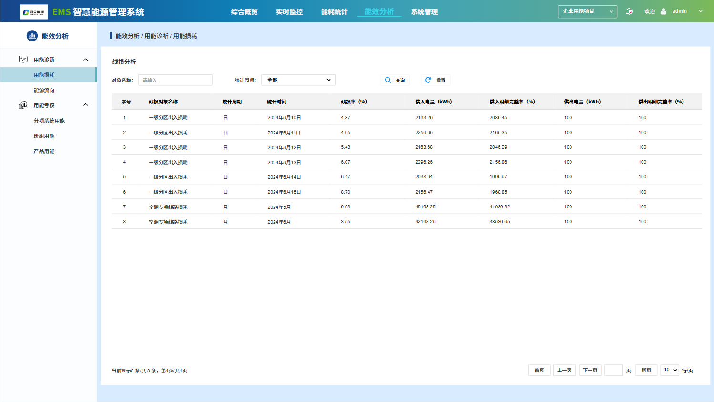Open the 统计周期 dropdown
Viewport: 714px width, 402px height.
[298, 80]
